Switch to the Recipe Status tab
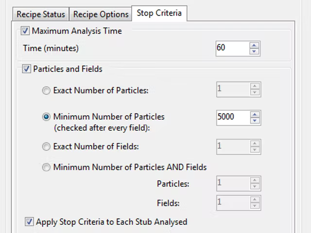Viewport: 311px width, 233px height. pos(41,14)
